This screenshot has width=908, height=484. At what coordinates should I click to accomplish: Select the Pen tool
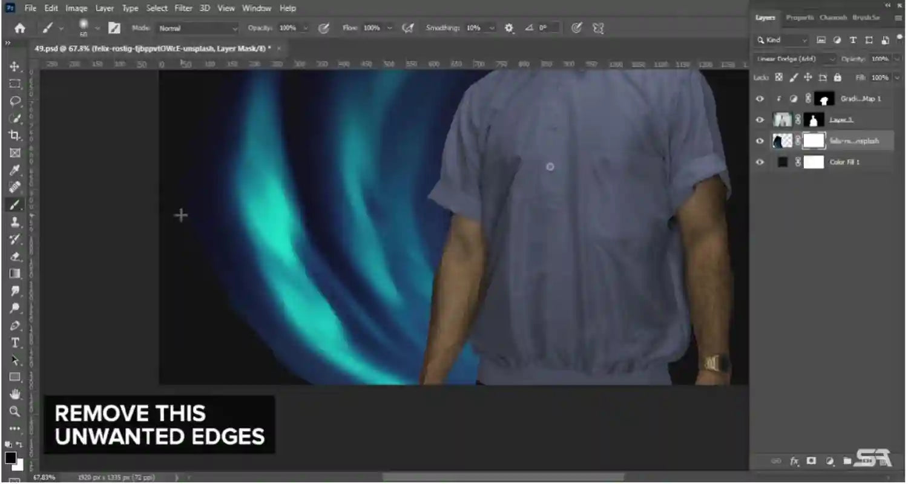coord(15,325)
